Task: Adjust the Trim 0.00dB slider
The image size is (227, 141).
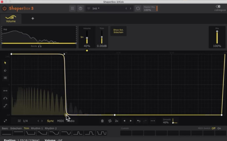Action: (x=102, y=37)
